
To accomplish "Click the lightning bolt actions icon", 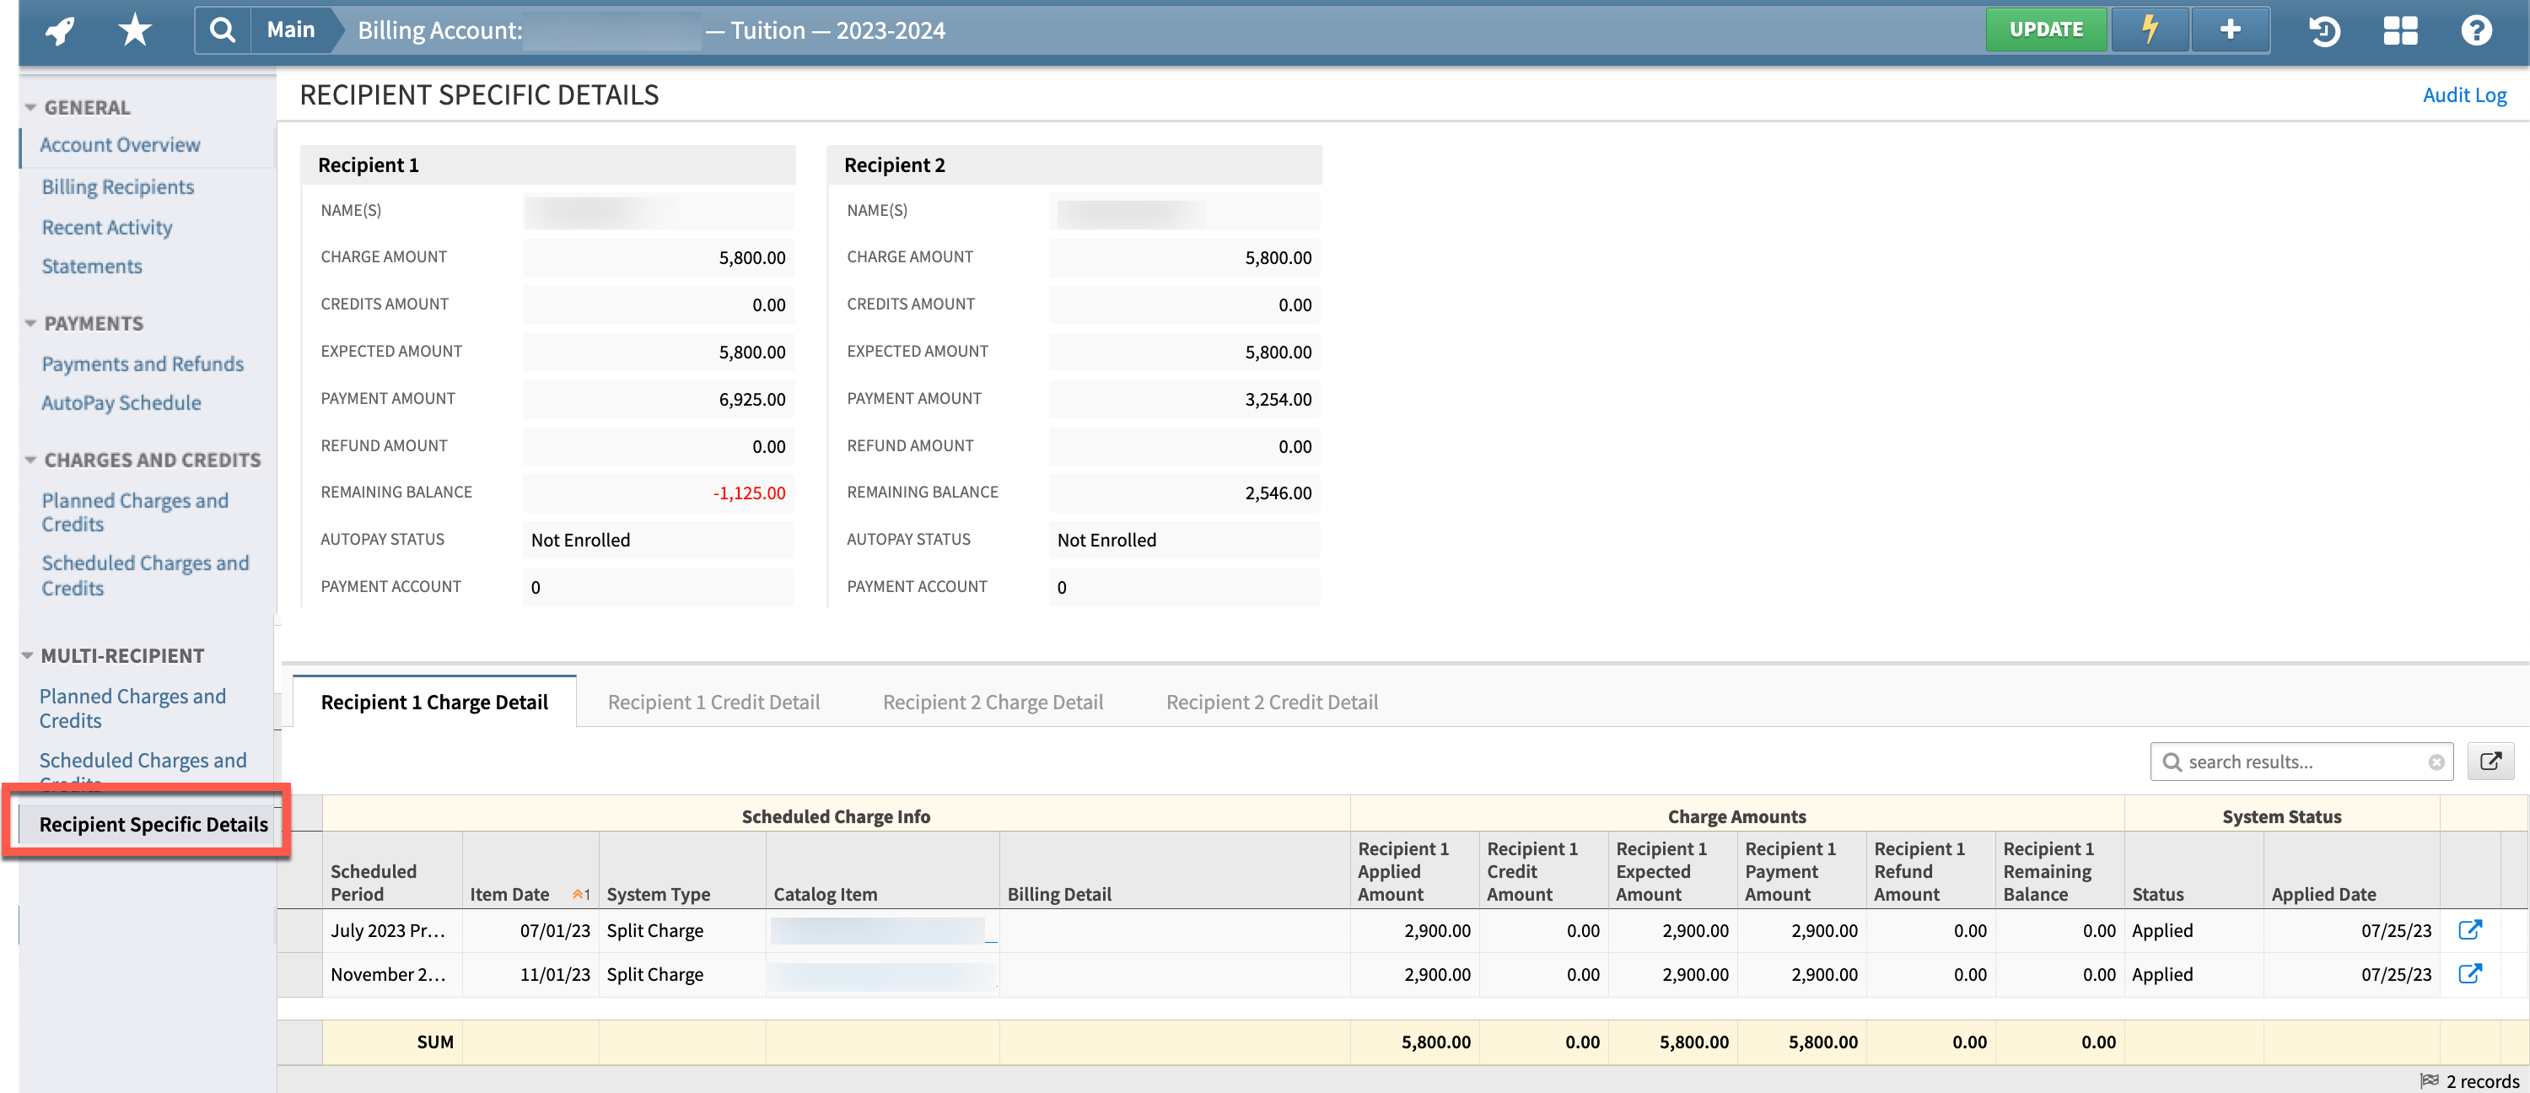I will [2150, 30].
